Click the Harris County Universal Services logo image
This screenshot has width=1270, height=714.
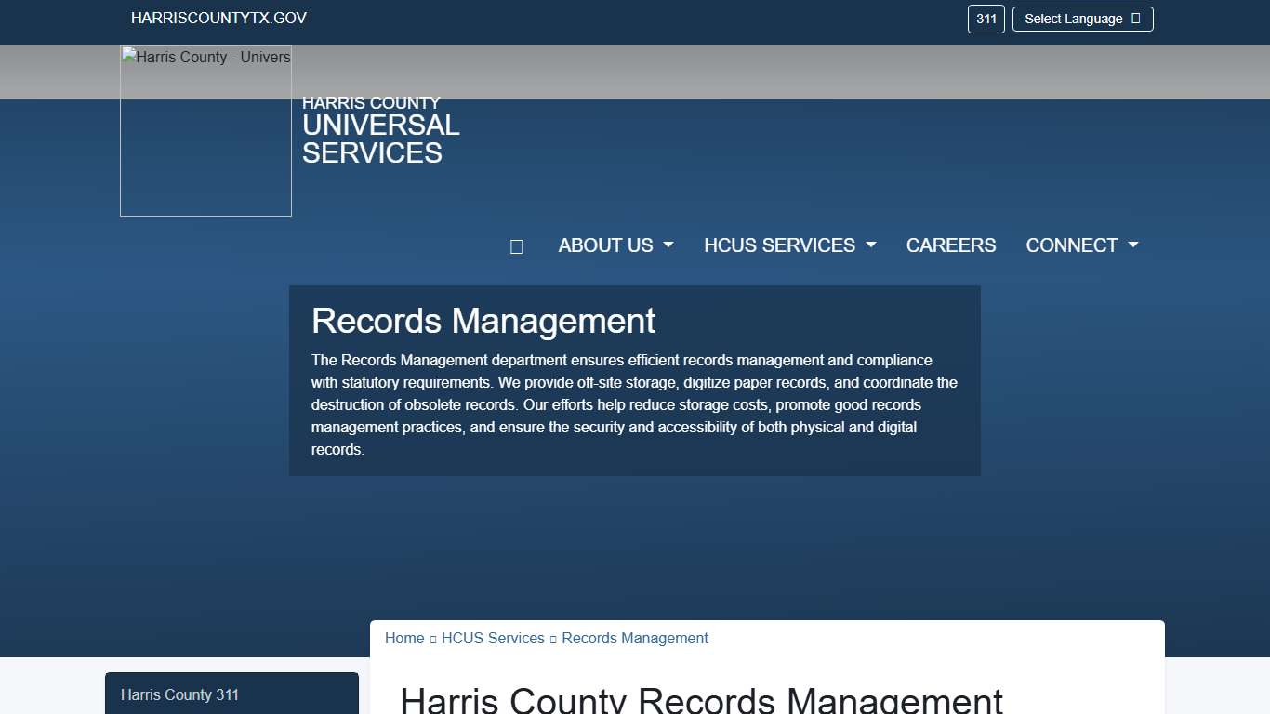point(205,131)
